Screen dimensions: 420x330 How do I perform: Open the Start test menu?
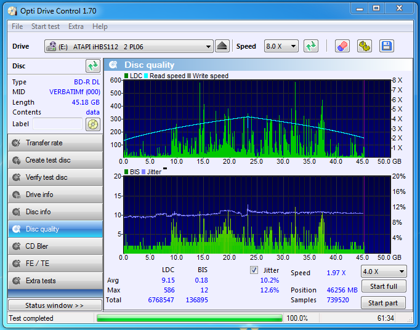46,26
